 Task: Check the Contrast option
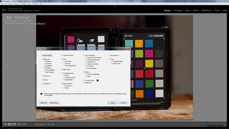[x=45, y=64]
